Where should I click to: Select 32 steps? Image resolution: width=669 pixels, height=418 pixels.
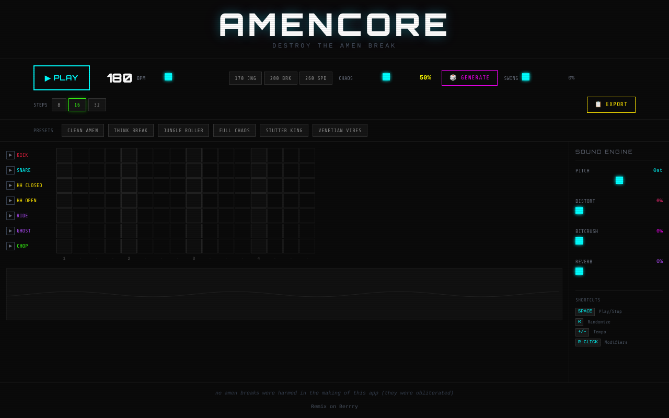click(97, 105)
